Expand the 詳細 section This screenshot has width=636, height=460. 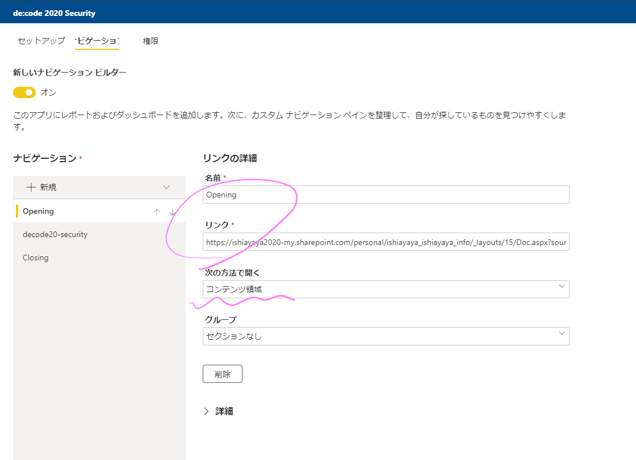pos(218,411)
